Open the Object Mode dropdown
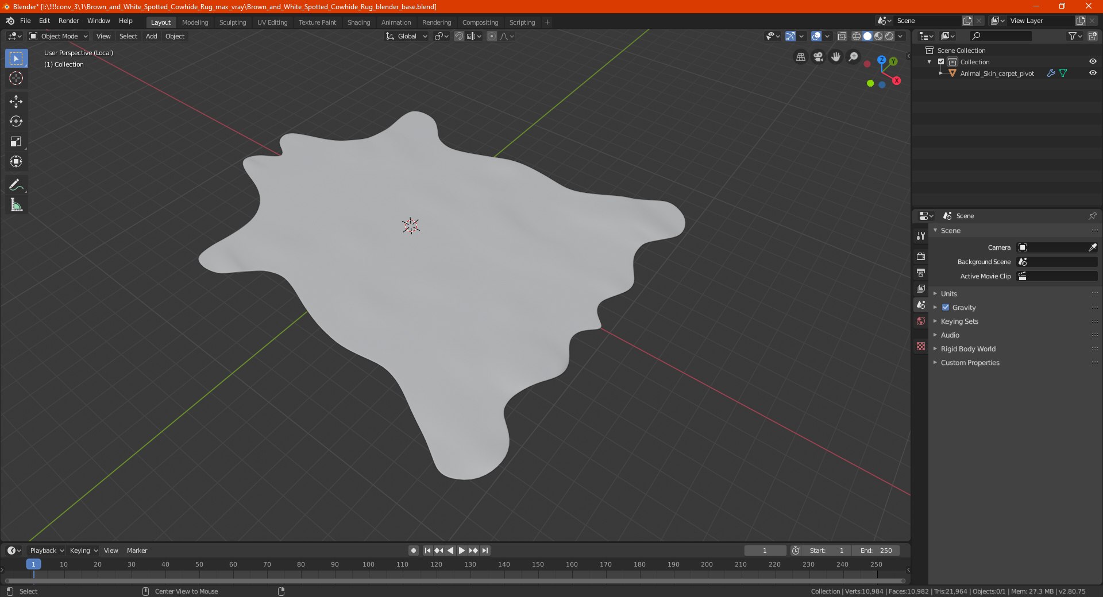 [x=59, y=36]
